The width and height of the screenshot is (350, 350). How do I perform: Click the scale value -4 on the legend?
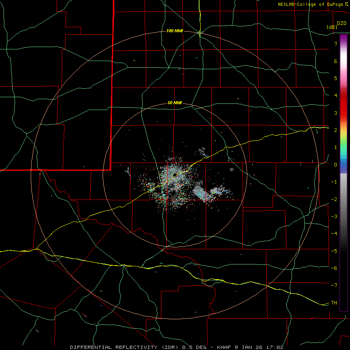pos(334,234)
